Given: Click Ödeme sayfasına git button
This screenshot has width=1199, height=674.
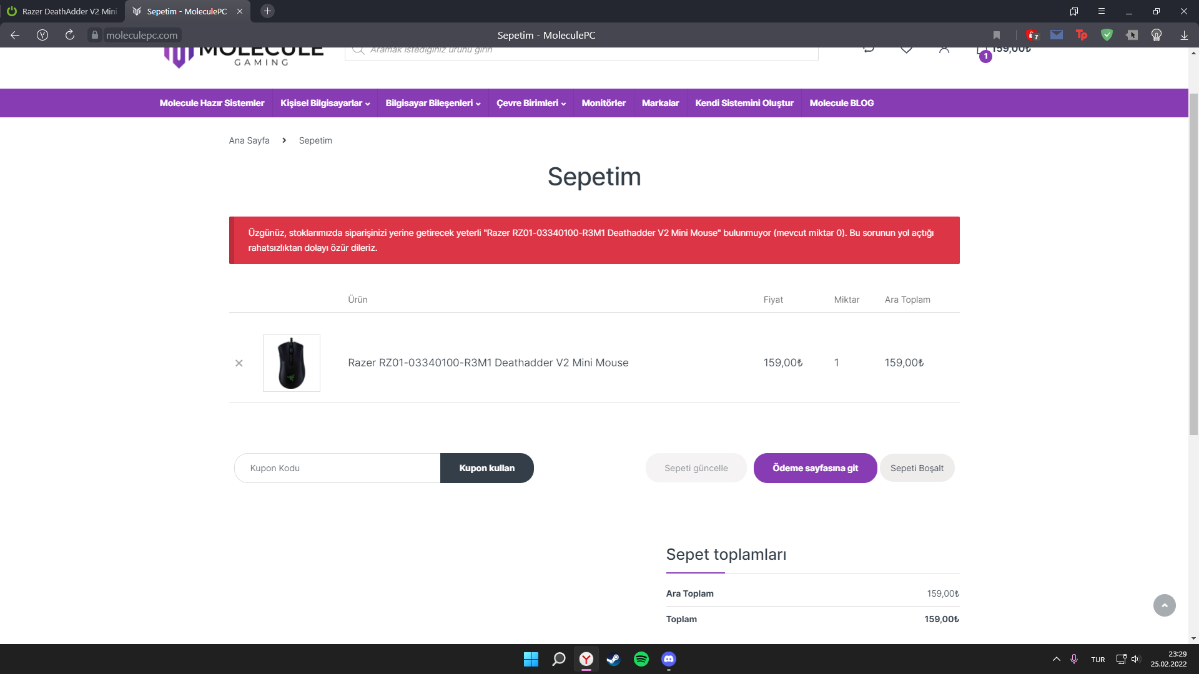Looking at the screenshot, I should 815,468.
